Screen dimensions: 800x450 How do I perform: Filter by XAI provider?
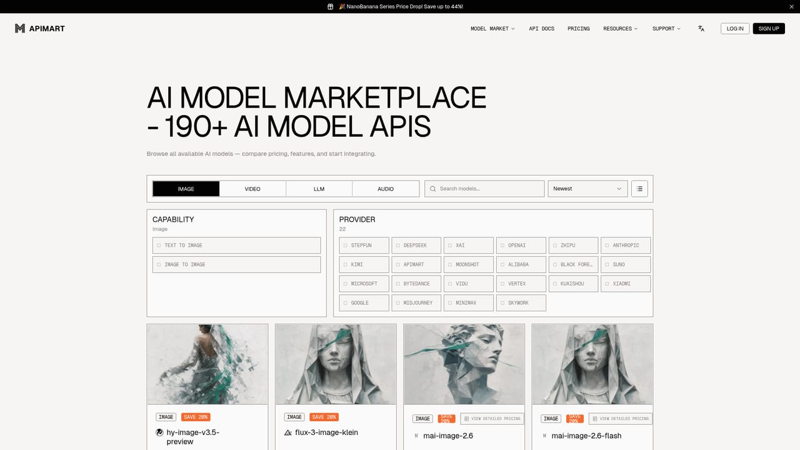pos(469,246)
